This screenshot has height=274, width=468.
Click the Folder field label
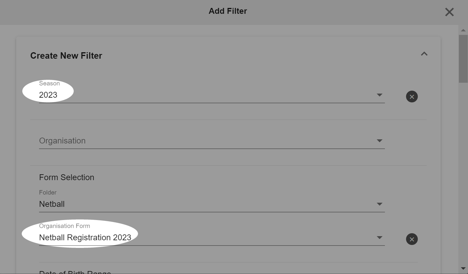[x=48, y=192]
